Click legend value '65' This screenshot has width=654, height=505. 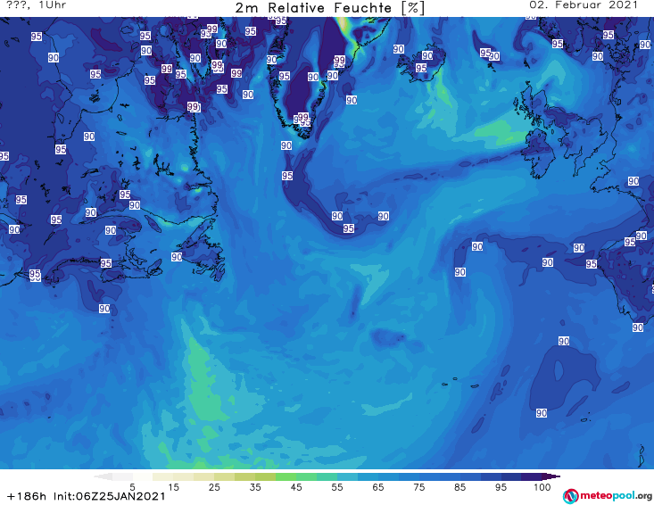tap(378, 487)
